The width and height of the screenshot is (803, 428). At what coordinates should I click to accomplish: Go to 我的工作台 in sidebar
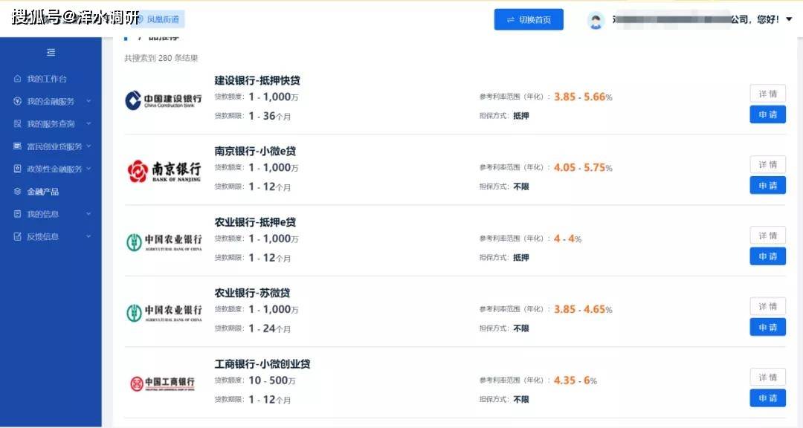(46, 79)
